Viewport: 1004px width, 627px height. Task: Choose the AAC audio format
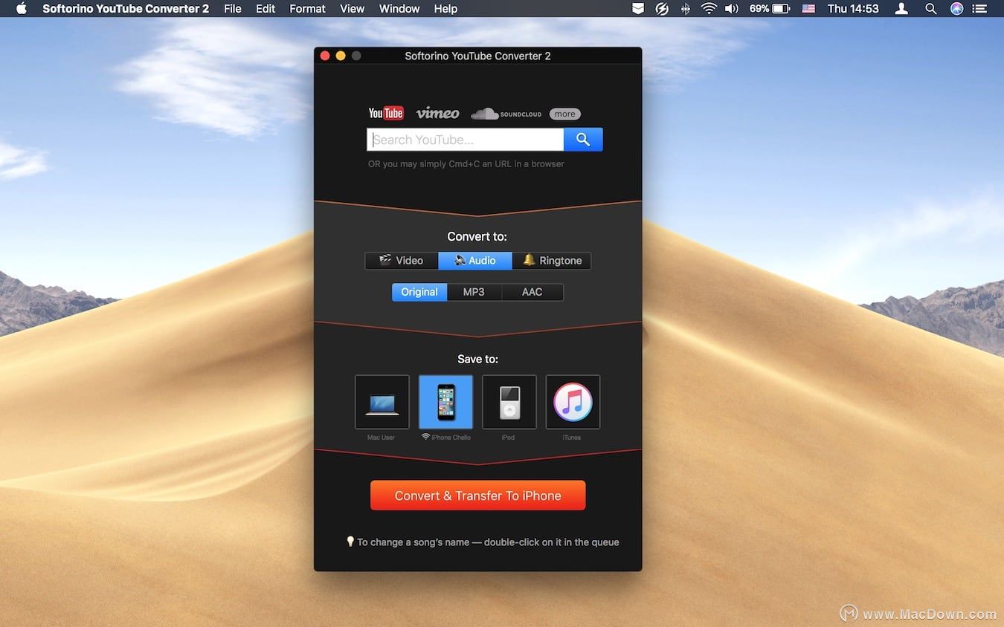pyautogui.click(x=532, y=292)
